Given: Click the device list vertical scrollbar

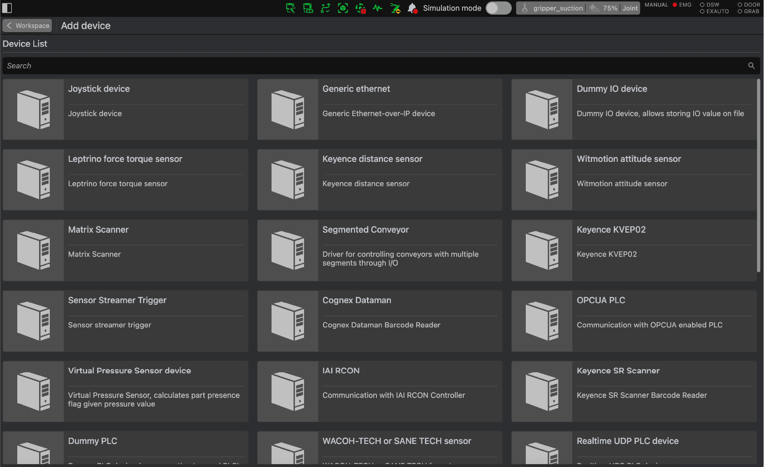Looking at the screenshot, I should (x=759, y=176).
